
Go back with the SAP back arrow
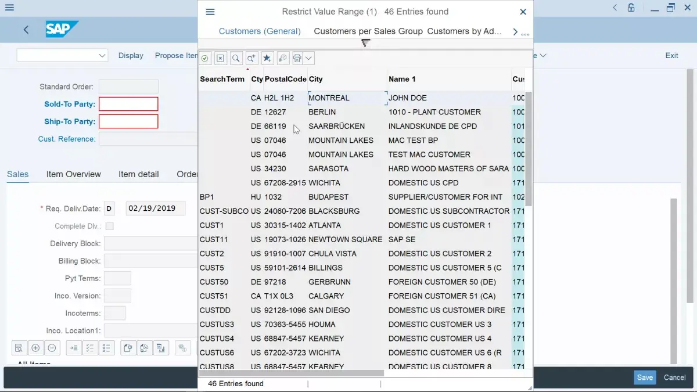(26, 30)
